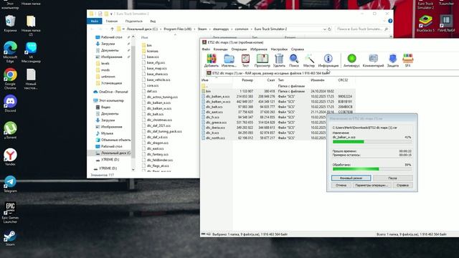Collapse the Explorer ribbon chevron
Screen dimensions: 459x258
click(384, 21)
